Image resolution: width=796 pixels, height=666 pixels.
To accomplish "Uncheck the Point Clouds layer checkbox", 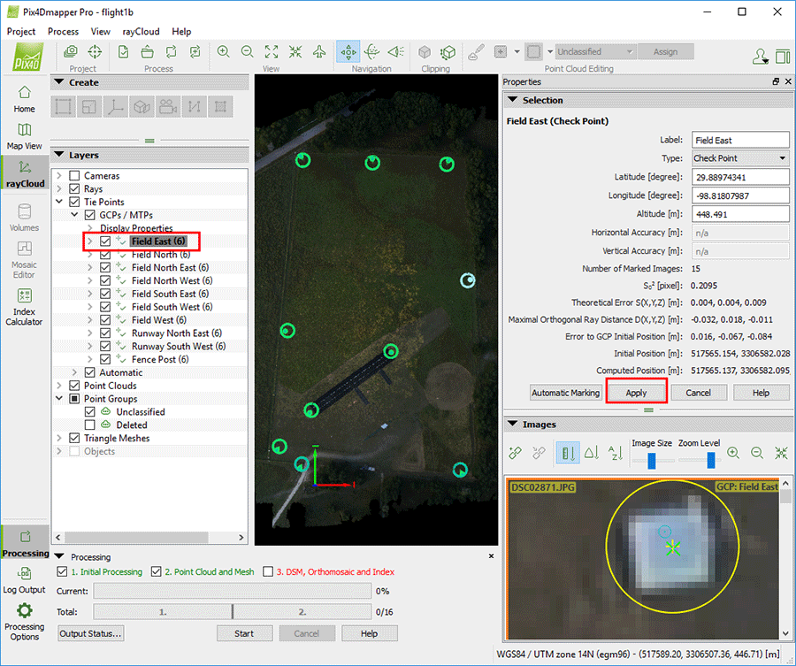I will pos(74,386).
